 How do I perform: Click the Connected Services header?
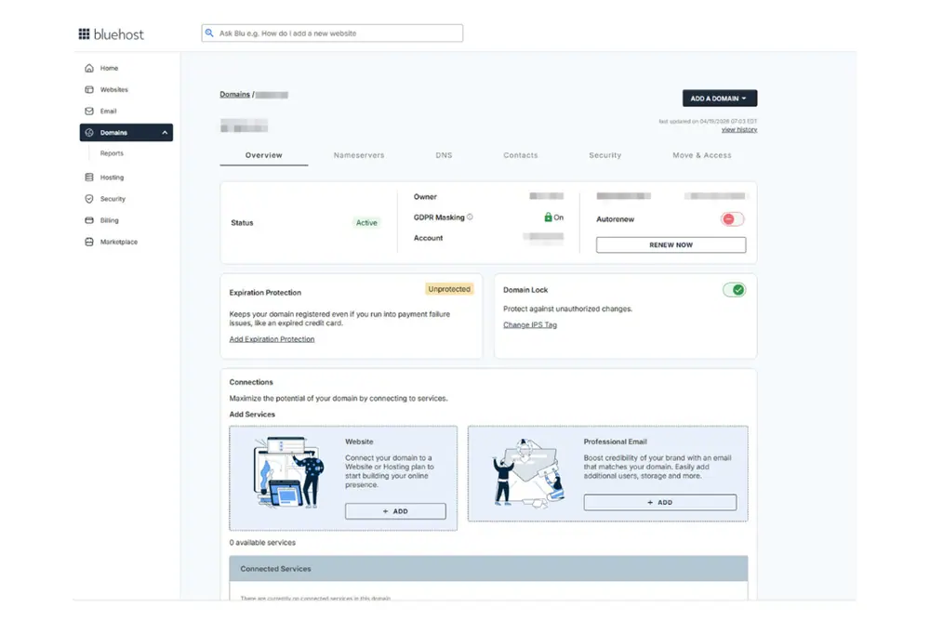(x=489, y=569)
